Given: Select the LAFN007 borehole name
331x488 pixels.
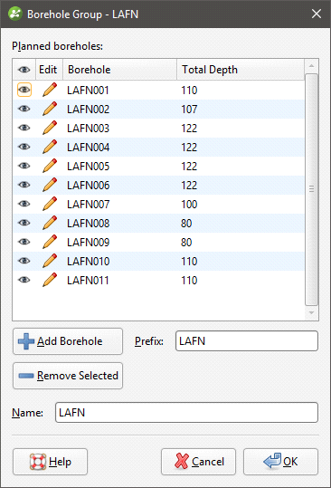Looking at the screenshot, I should (x=89, y=205).
